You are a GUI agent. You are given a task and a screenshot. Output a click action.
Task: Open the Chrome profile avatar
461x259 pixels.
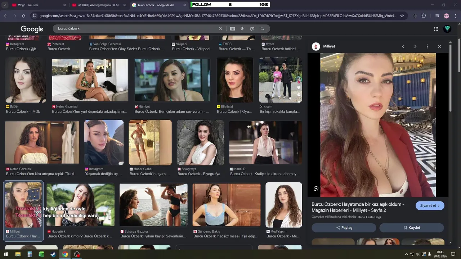(x=447, y=16)
